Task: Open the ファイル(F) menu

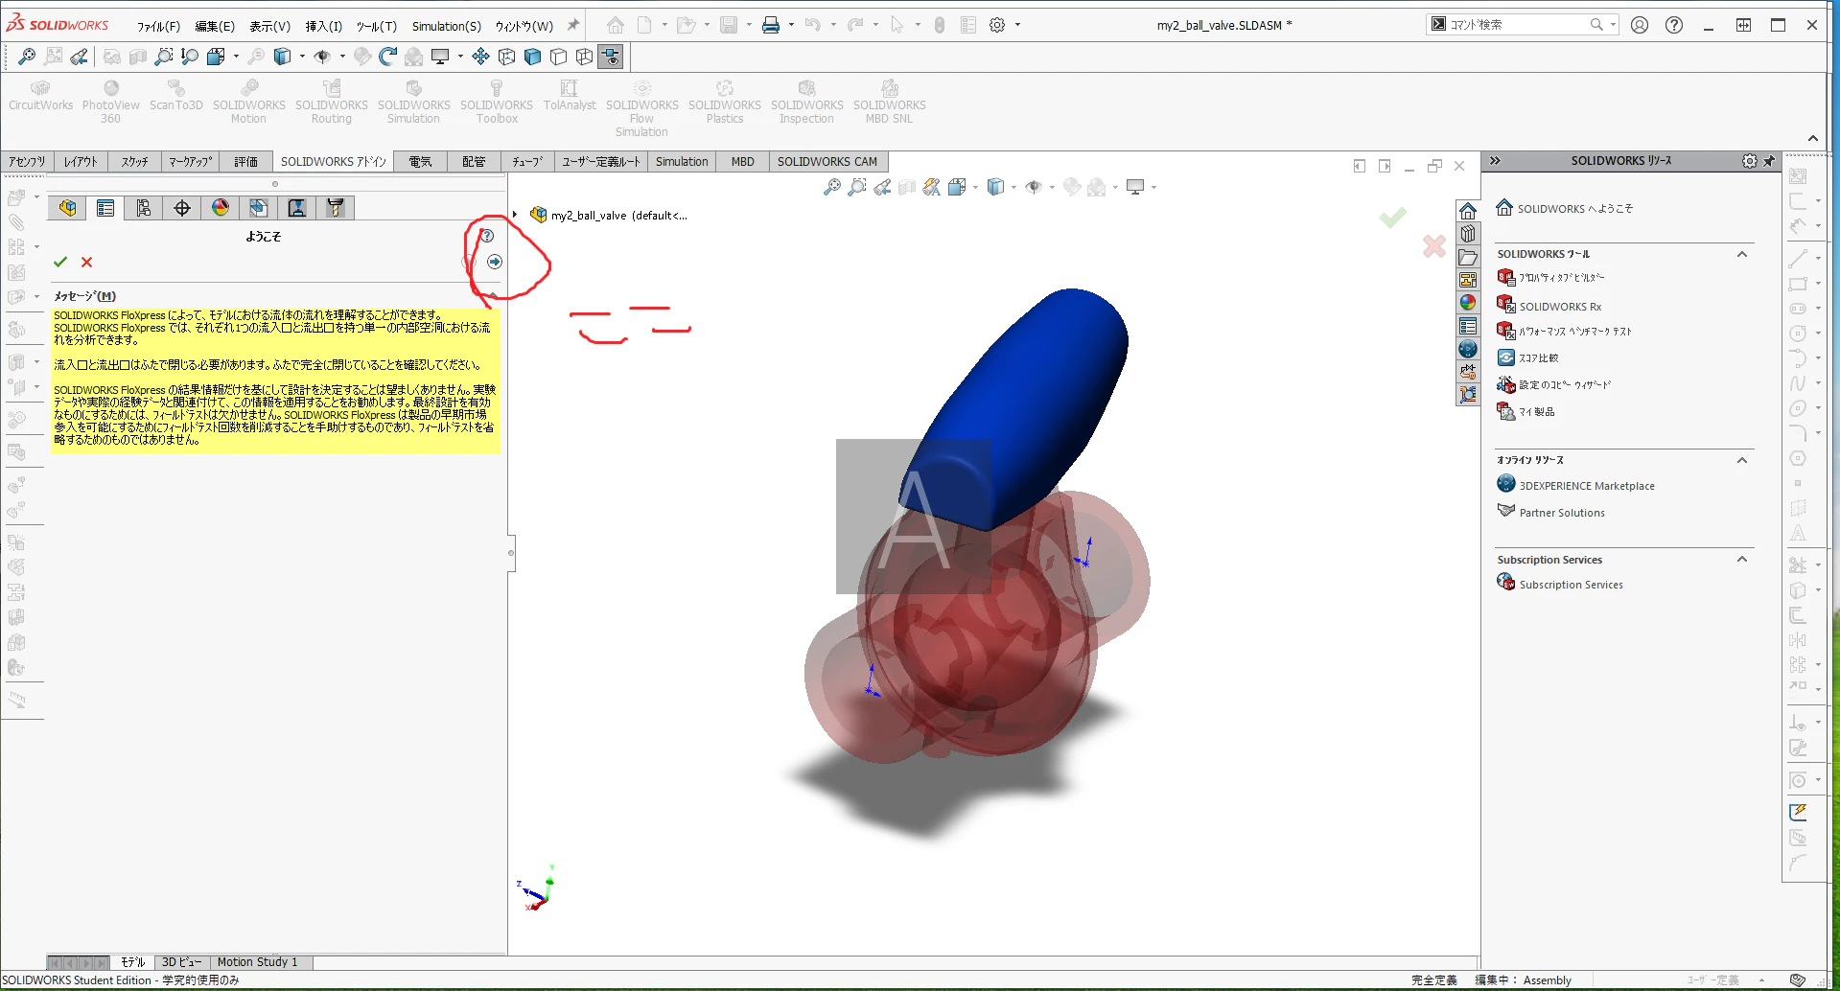Action: pyautogui.click(x=158, y=26)
